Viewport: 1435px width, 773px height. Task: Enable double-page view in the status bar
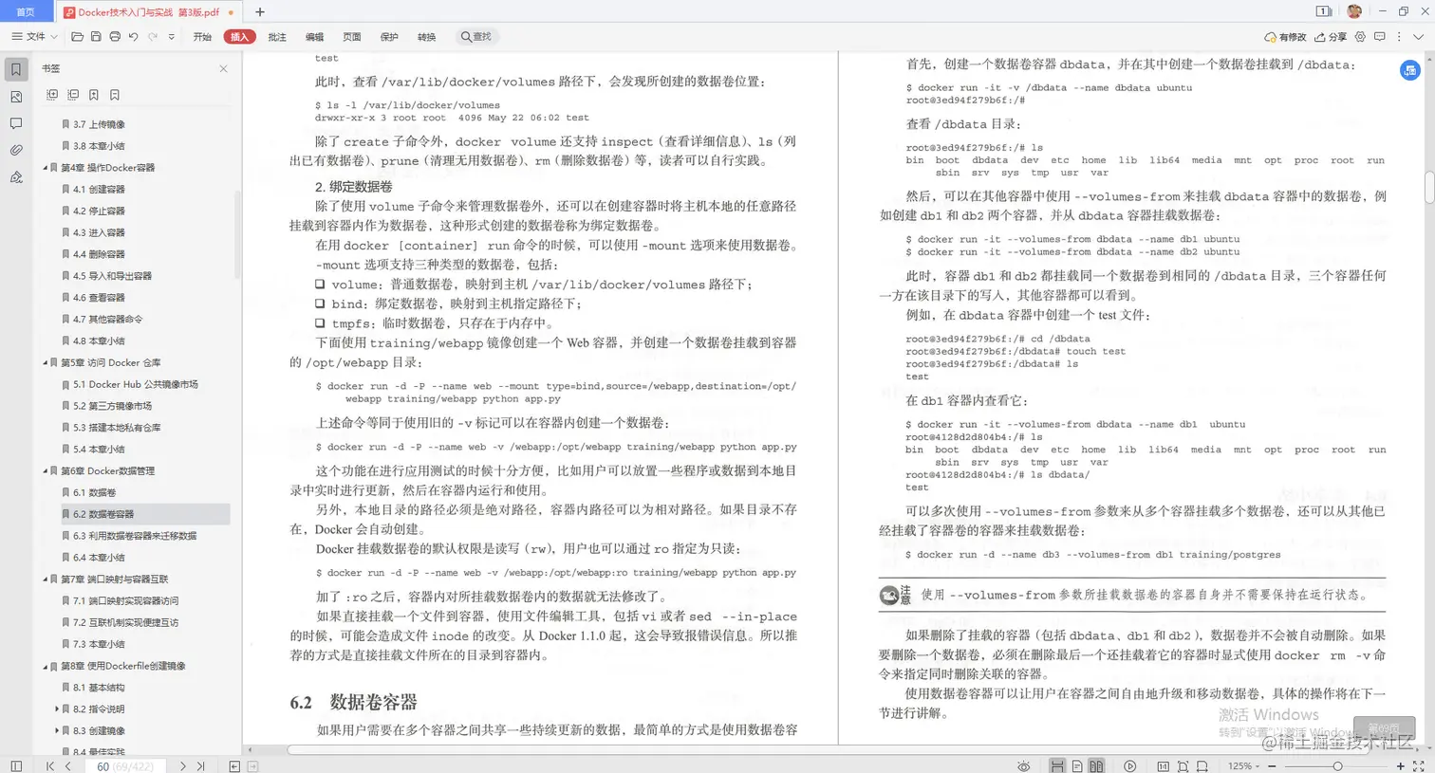click(1097, 765)
